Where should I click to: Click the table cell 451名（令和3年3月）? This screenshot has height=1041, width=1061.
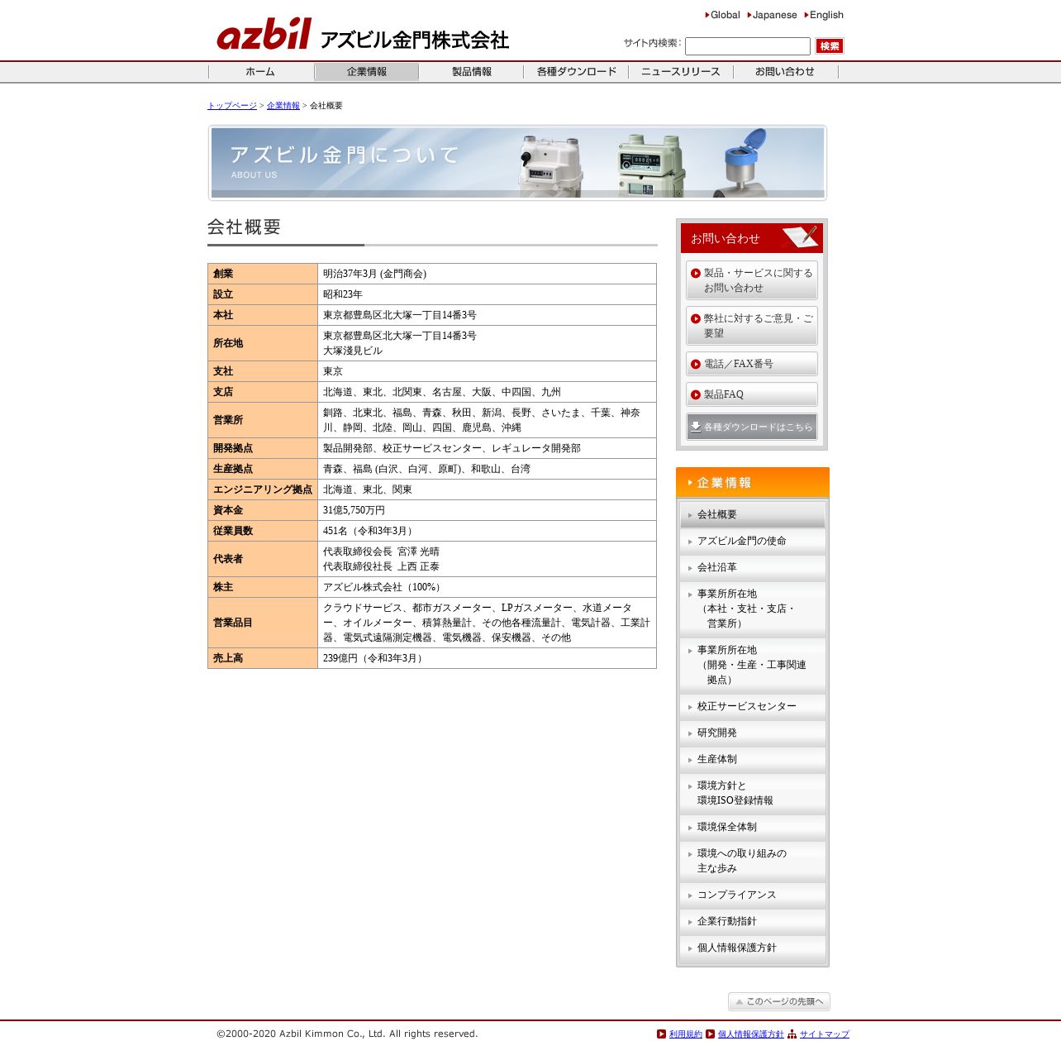[x=487, y=531]
